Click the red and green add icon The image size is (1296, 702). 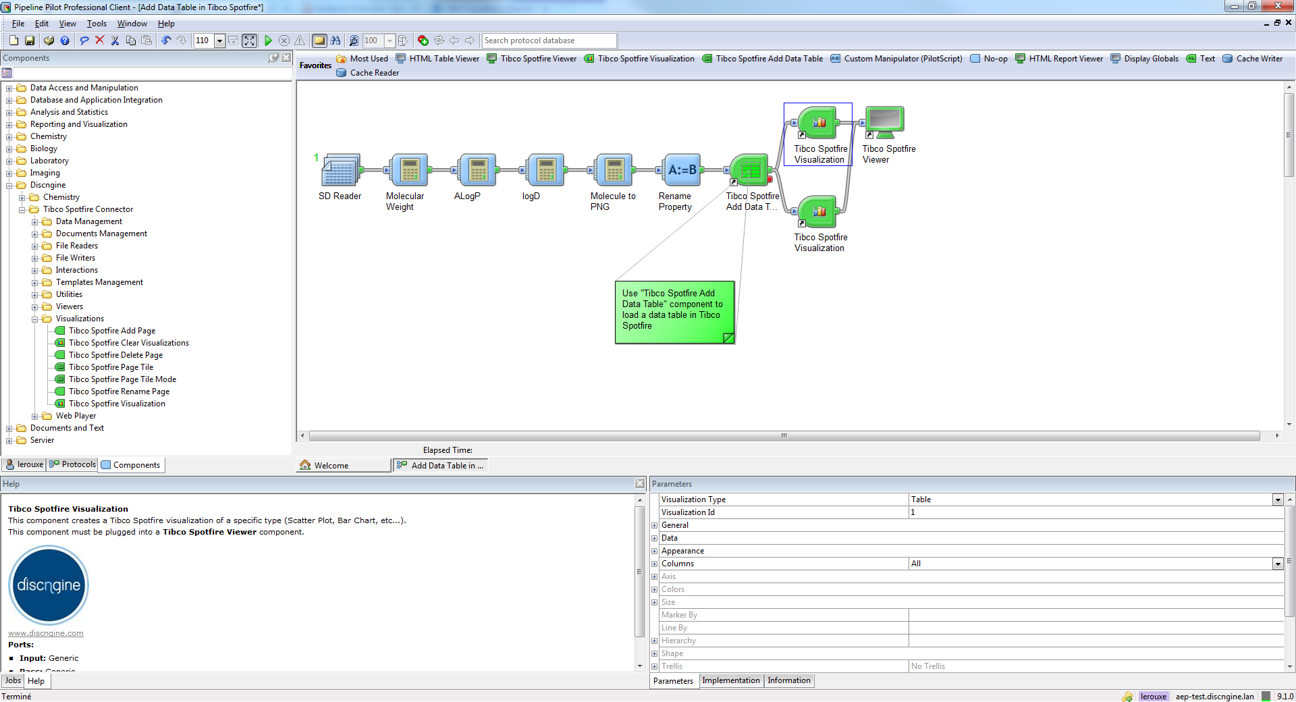pos(423,40)
